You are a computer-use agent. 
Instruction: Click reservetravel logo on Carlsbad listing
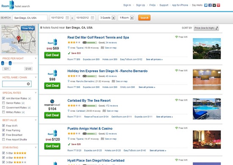52,103
